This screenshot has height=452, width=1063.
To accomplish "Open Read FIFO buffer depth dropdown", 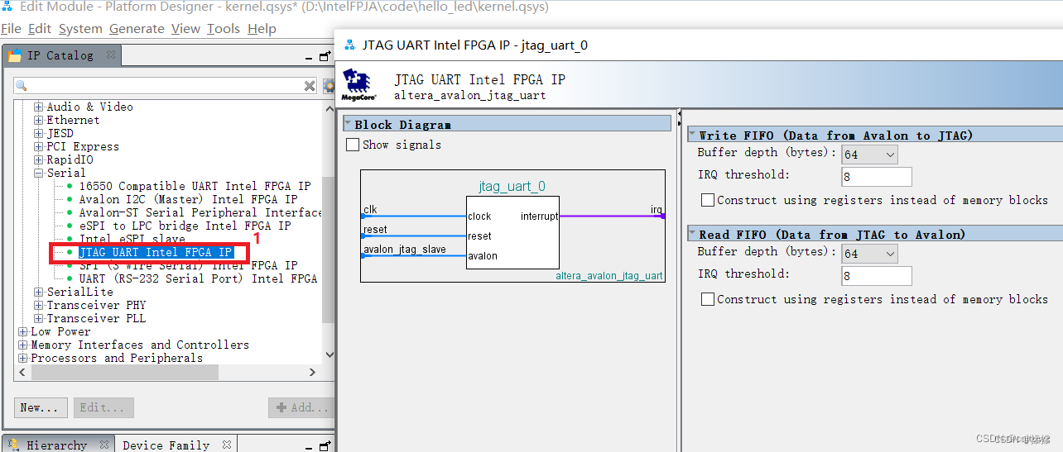I will point(869,254).
